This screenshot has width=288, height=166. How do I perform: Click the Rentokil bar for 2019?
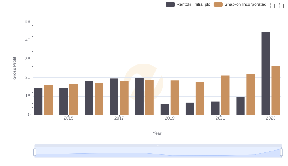[165, 109]
